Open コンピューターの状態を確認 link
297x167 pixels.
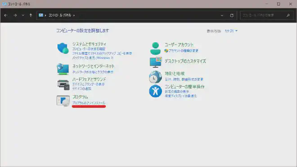pos(89,49)
